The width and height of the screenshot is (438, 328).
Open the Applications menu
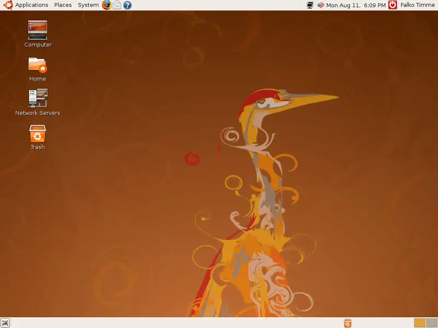(31, 5)
